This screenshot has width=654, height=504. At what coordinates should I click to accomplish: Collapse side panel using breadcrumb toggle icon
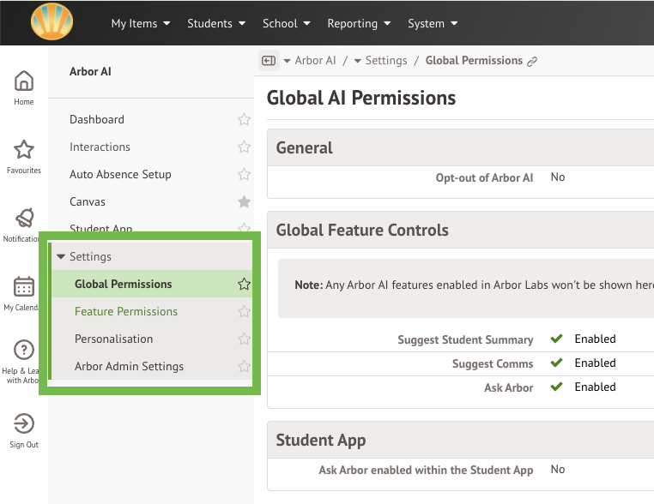269,60
